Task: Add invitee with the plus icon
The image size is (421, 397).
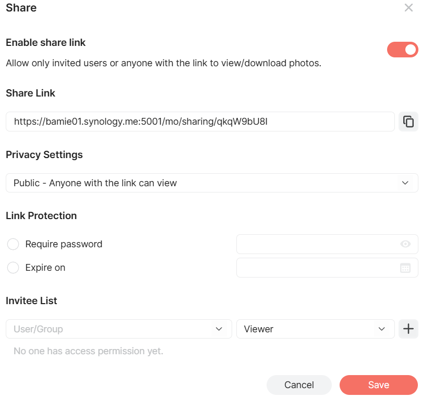Action: (x=408, y=329)
